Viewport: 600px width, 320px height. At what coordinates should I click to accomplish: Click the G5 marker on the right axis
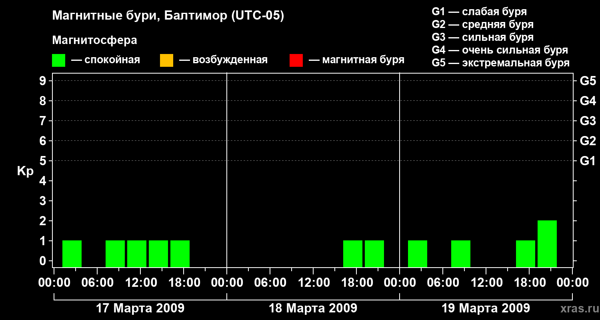point(588,81)
